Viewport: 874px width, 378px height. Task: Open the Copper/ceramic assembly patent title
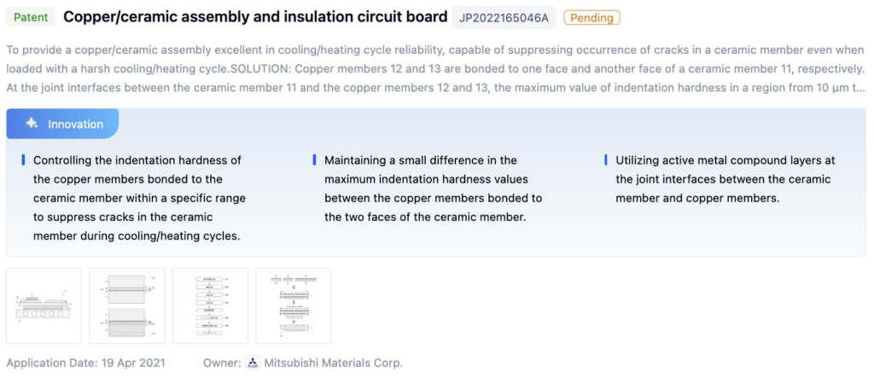pos(255,17)
